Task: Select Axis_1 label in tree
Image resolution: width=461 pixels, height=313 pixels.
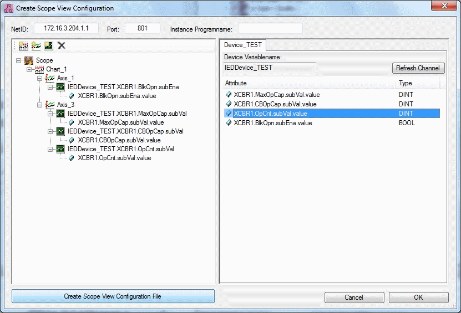Action: [65, 78]
